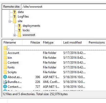106x103 pixels.
Task: Click the LogFiles folder question-mark icon
Action: 14,17
